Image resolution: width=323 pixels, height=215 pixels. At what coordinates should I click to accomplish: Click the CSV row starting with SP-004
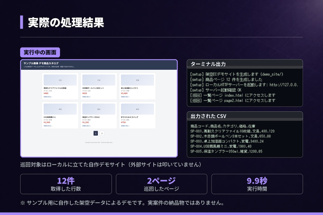click(221, 146)
